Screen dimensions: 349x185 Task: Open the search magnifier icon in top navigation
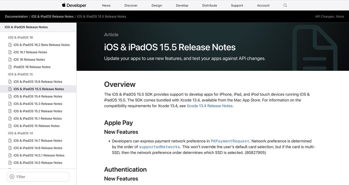285,5
